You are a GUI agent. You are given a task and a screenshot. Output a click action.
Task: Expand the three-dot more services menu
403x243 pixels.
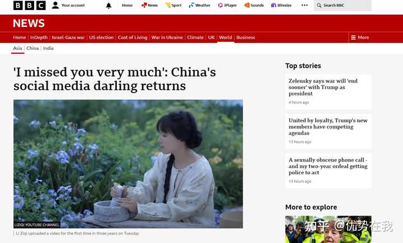(304, 5)
